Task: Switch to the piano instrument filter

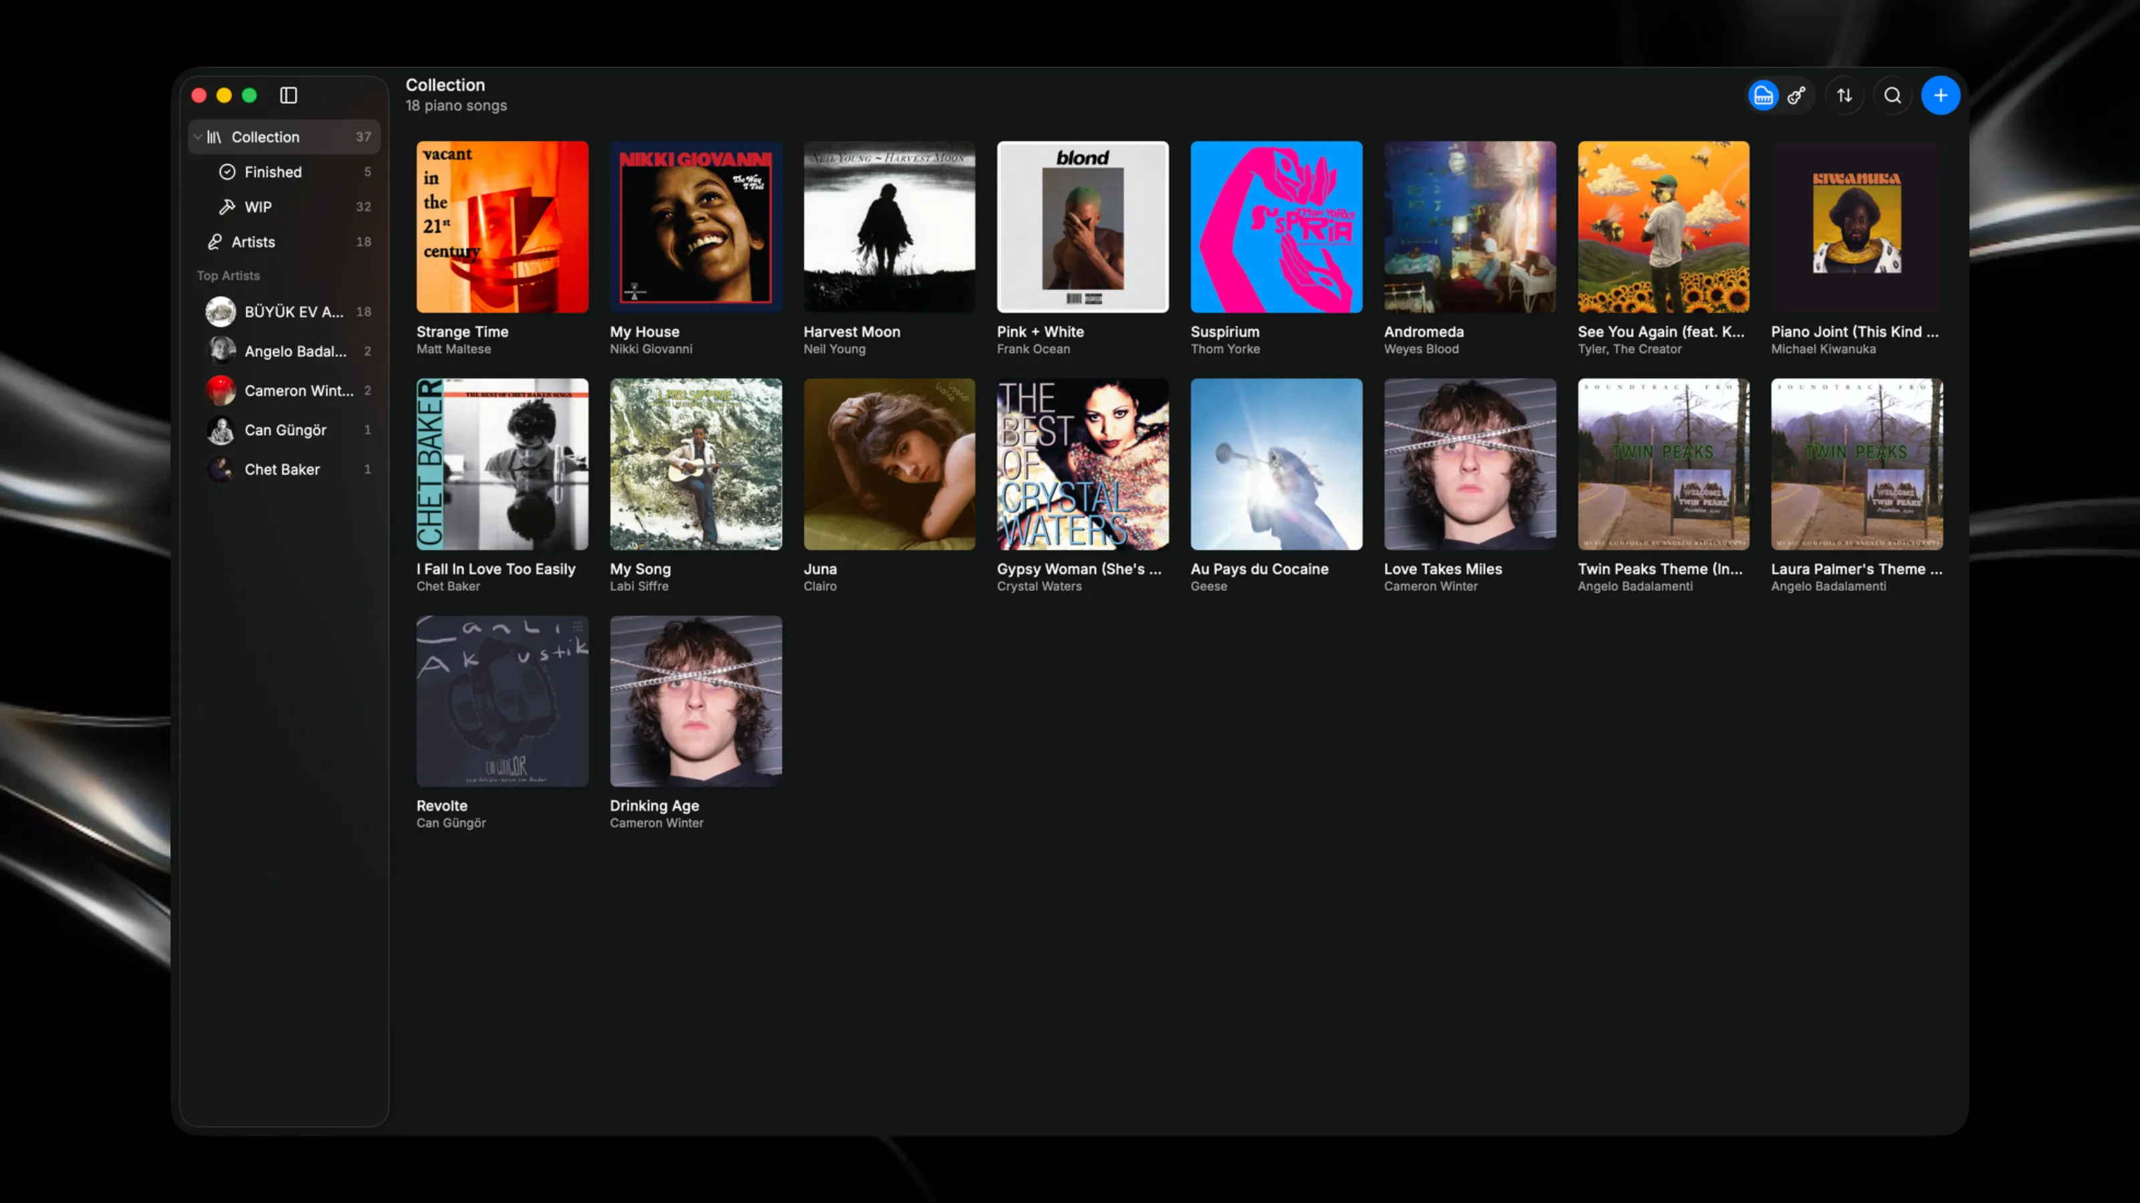Action: 1763,96
